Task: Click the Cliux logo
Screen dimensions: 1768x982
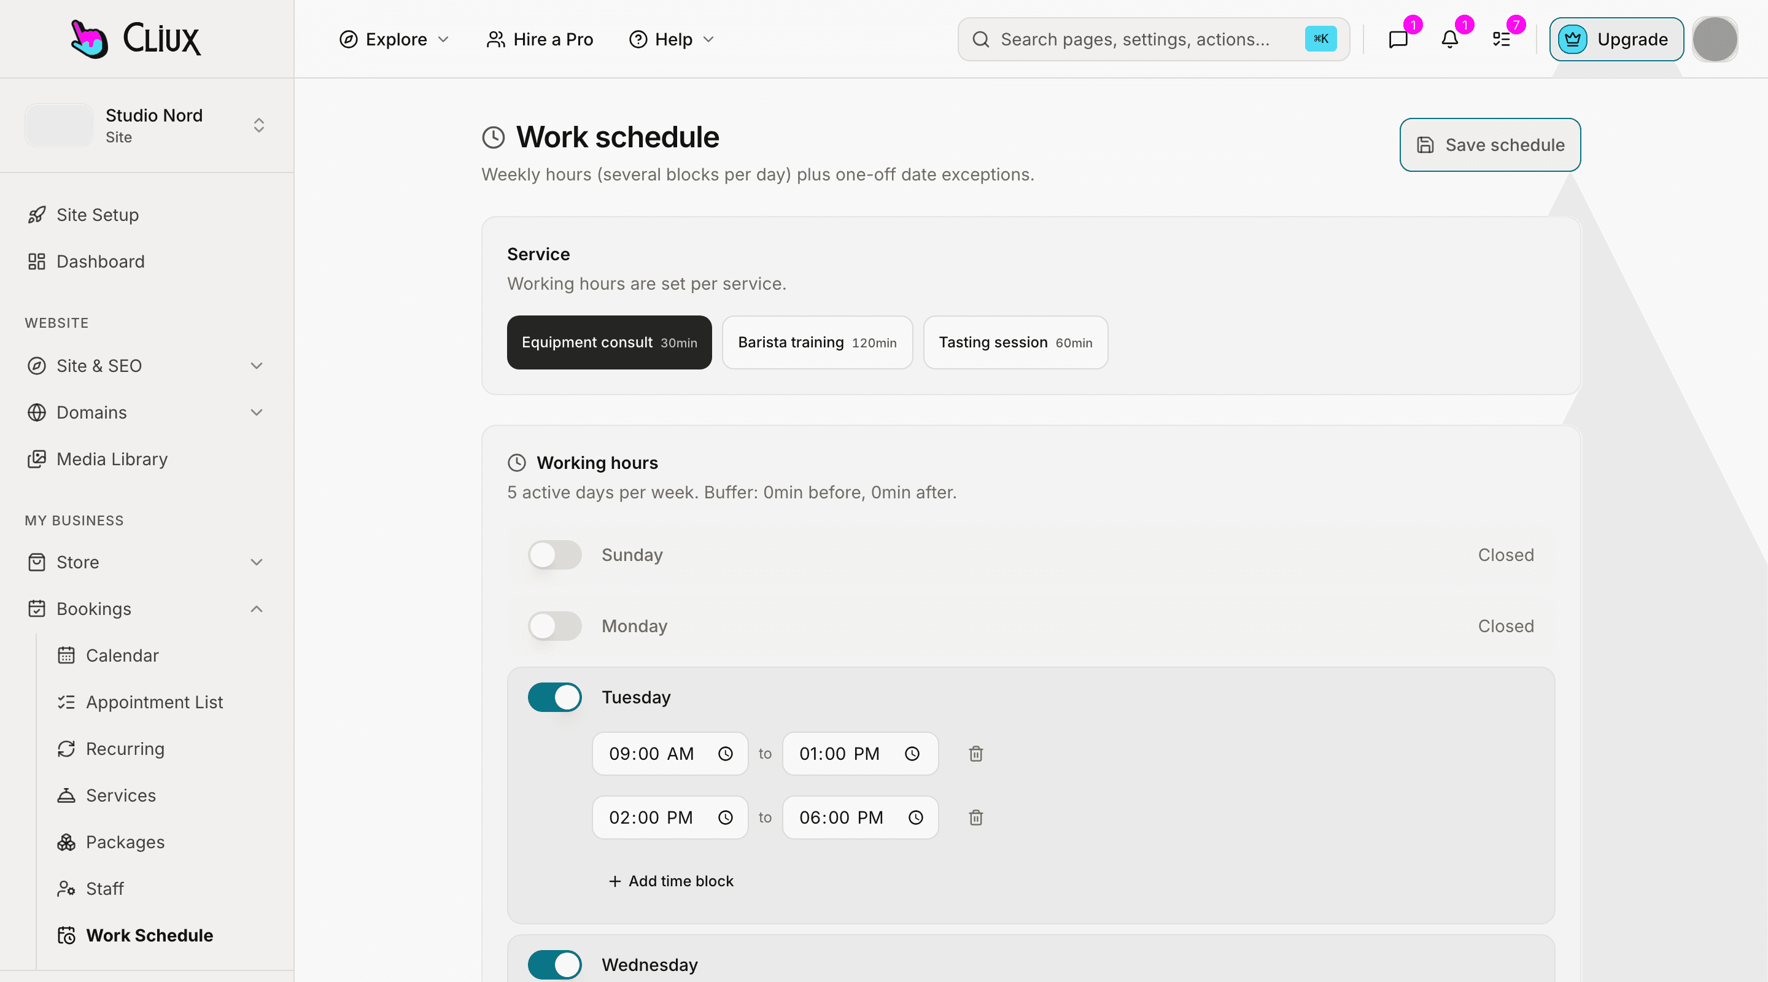Action: point(136,39)
